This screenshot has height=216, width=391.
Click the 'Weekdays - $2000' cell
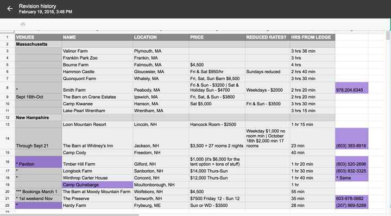pyautogui.click(x=268, y=88)
